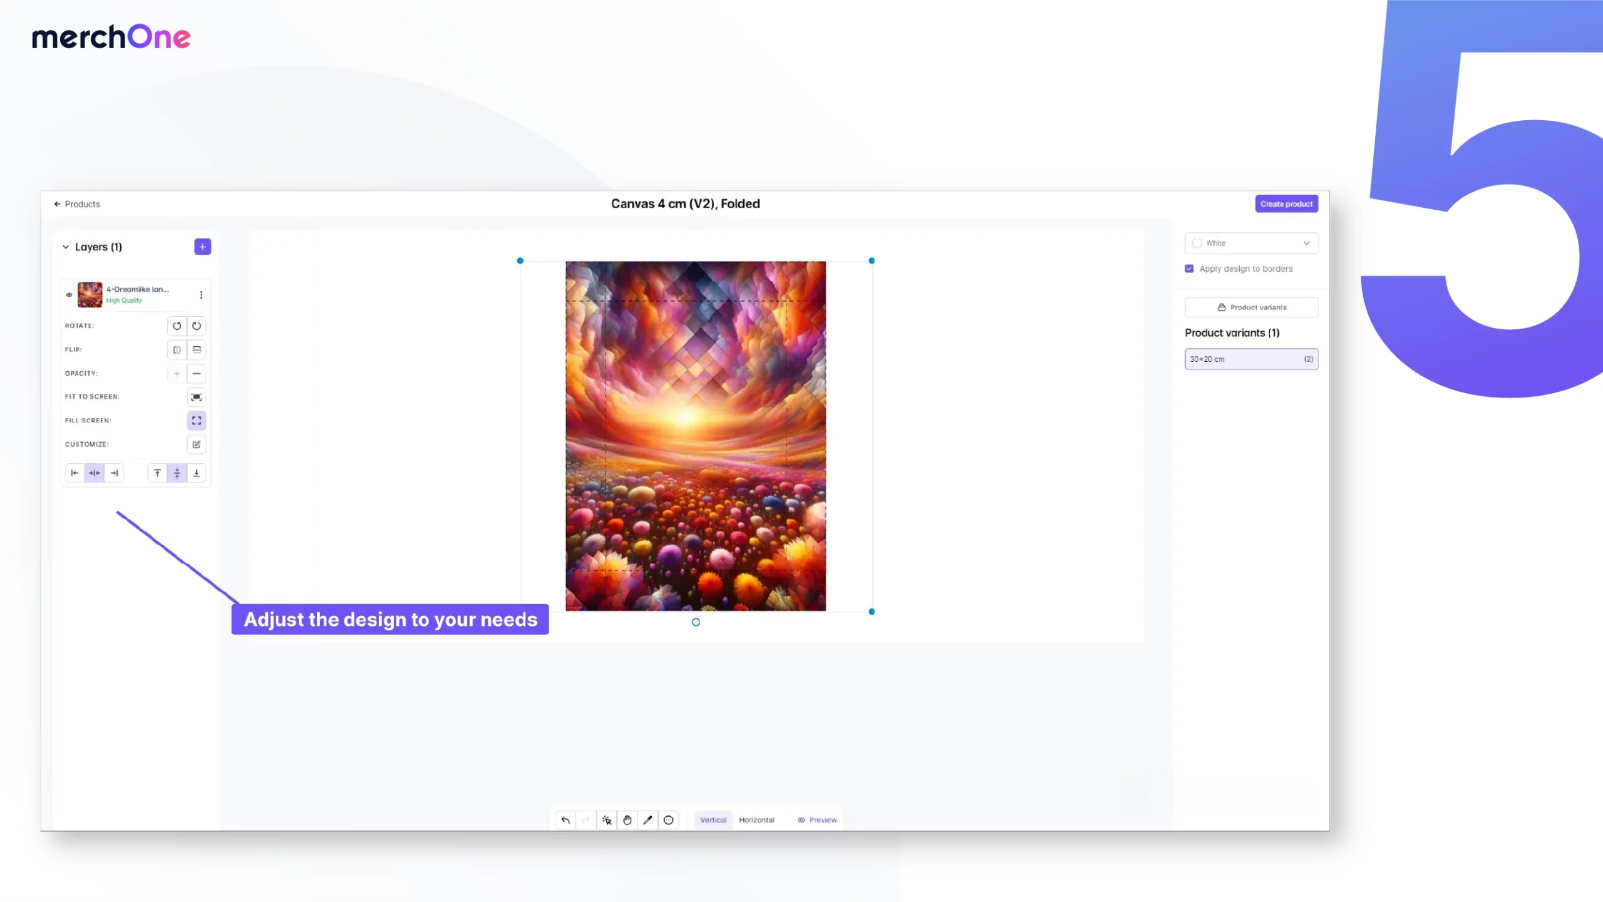This screenshot has width=1603, height=902.
Task: Open the more options circle tool
Action: tap(669, 820)
